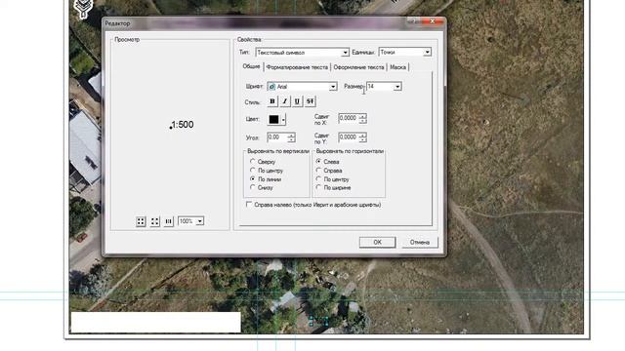Click zoom in preview button
This screenshot has height=351, width=625.
pos(141,221)
